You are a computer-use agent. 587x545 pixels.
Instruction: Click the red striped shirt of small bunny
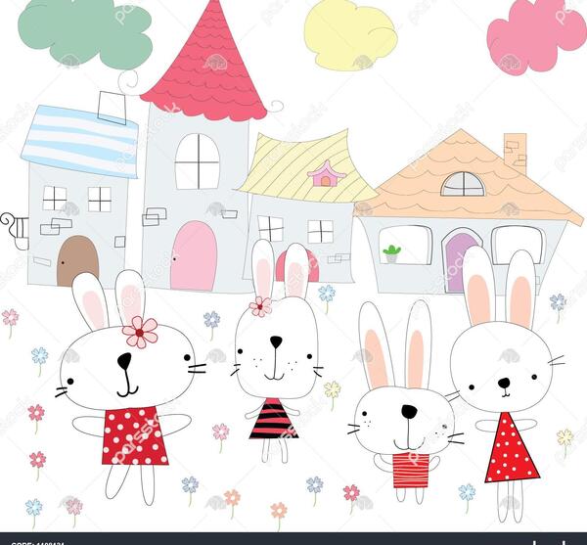411,470
